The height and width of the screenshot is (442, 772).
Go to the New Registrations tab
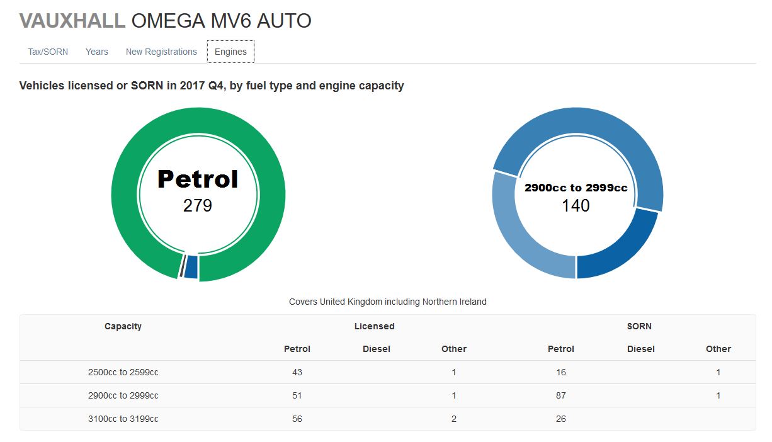click(161, 52)
